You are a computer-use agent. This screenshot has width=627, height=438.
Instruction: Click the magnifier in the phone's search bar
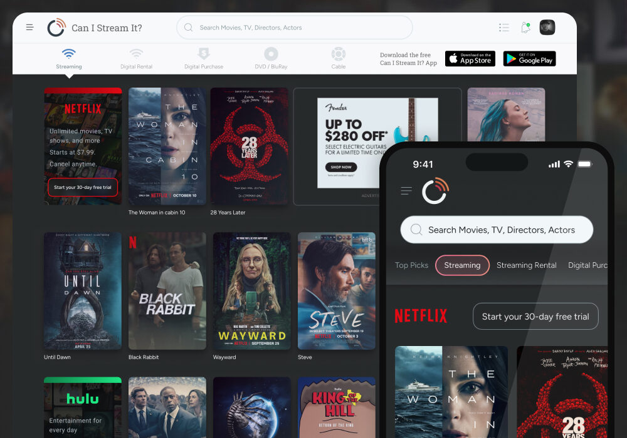[x=416, y=230]
